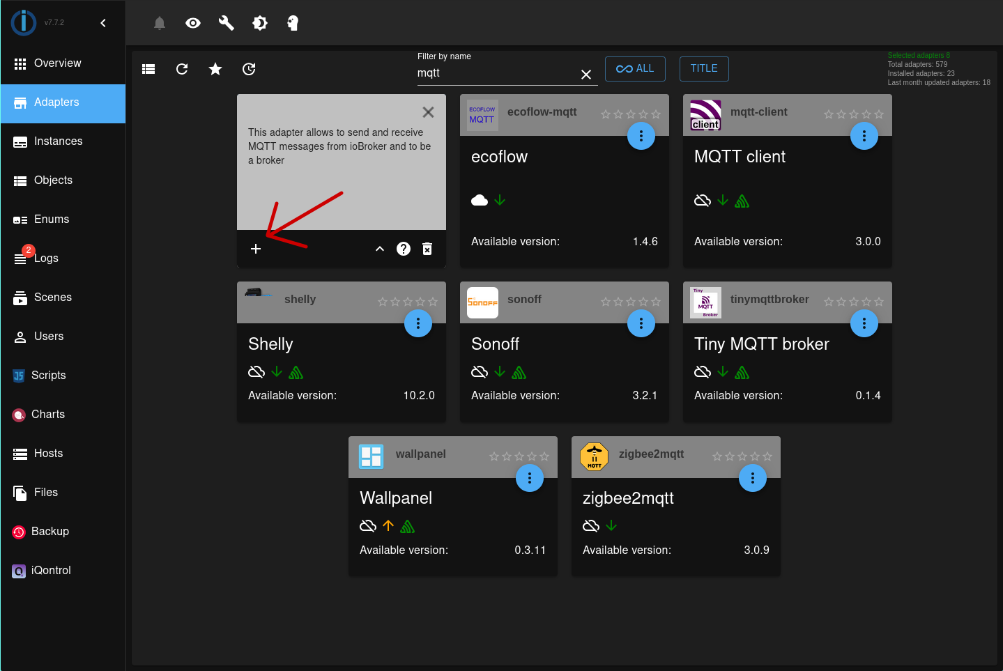Open MQTT adapter readme via question mark icon
Image resolution: width=1003 pixels, height=671 pixels.
coord(403,248)
